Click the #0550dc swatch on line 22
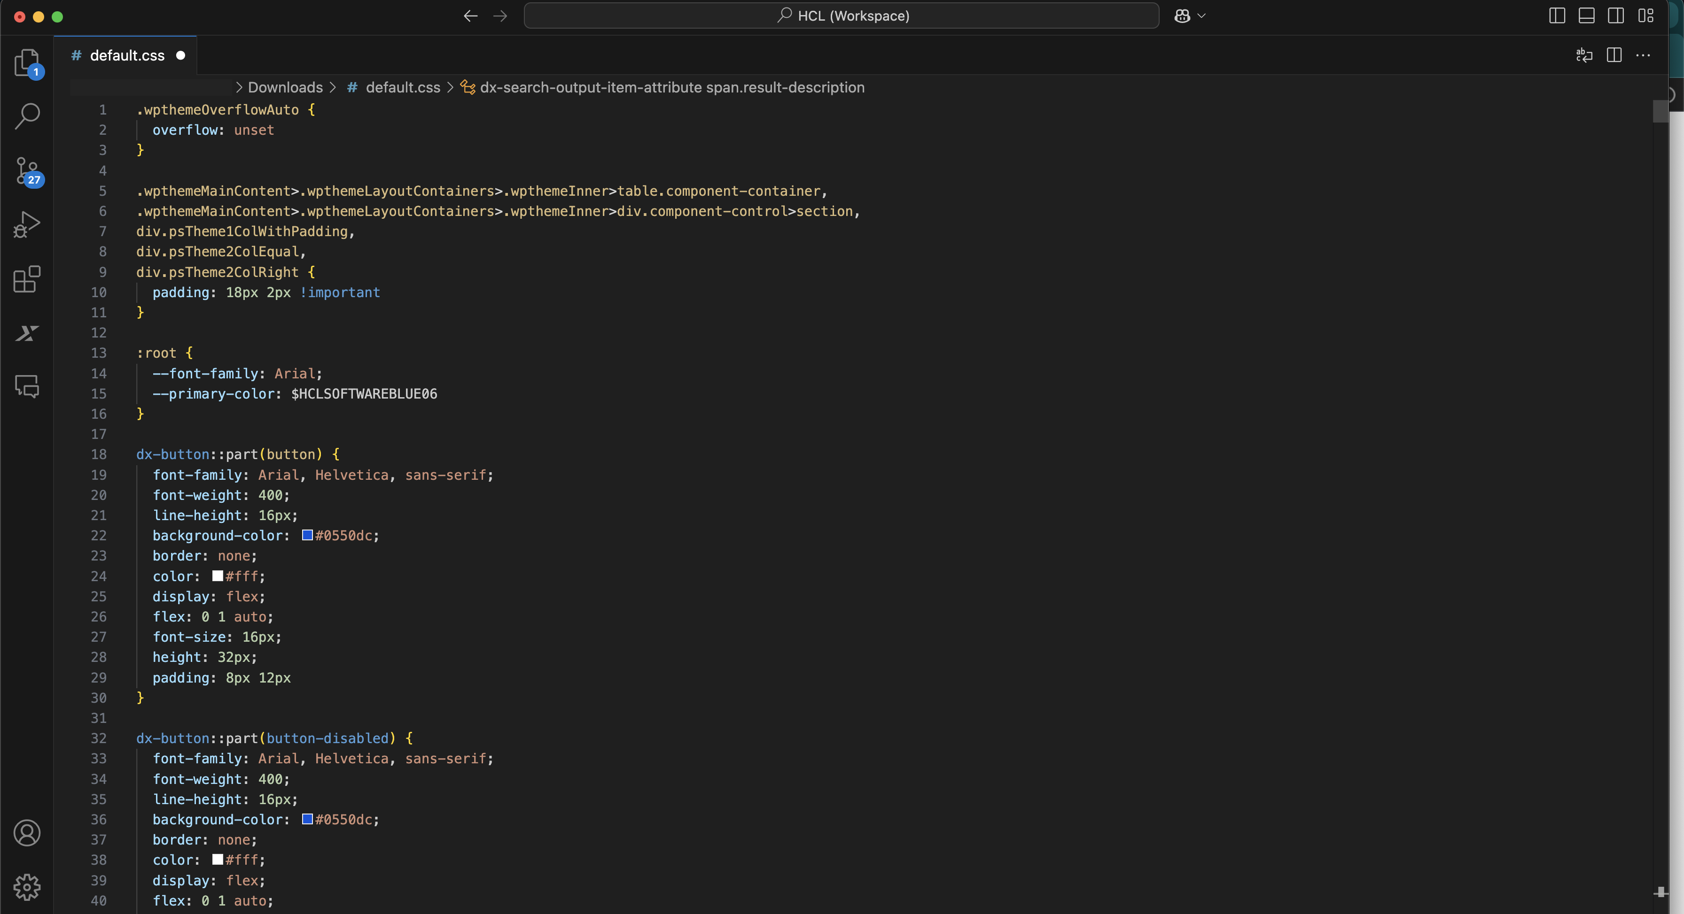The width and height of the screenshot is (1684, 914). pyautogui.click(x=307, y=535)
